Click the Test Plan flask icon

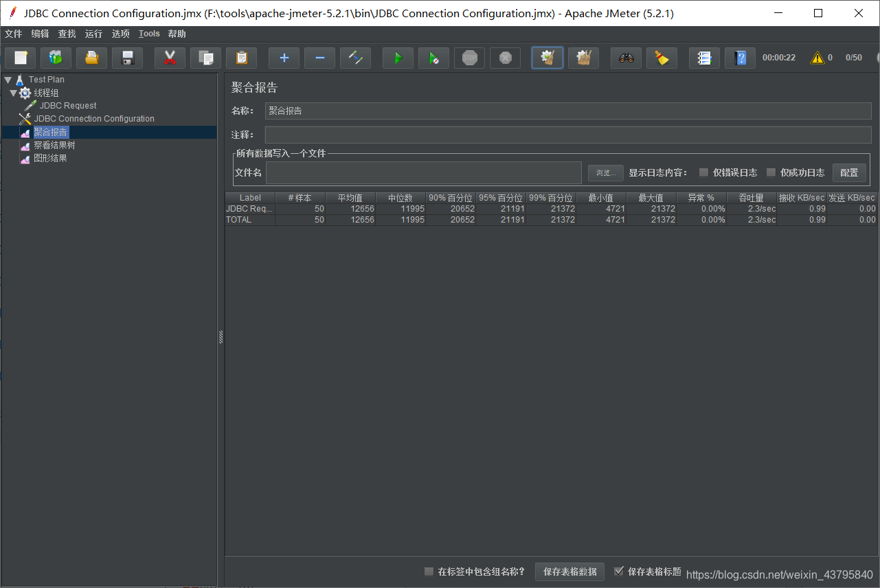pos(20,80)
